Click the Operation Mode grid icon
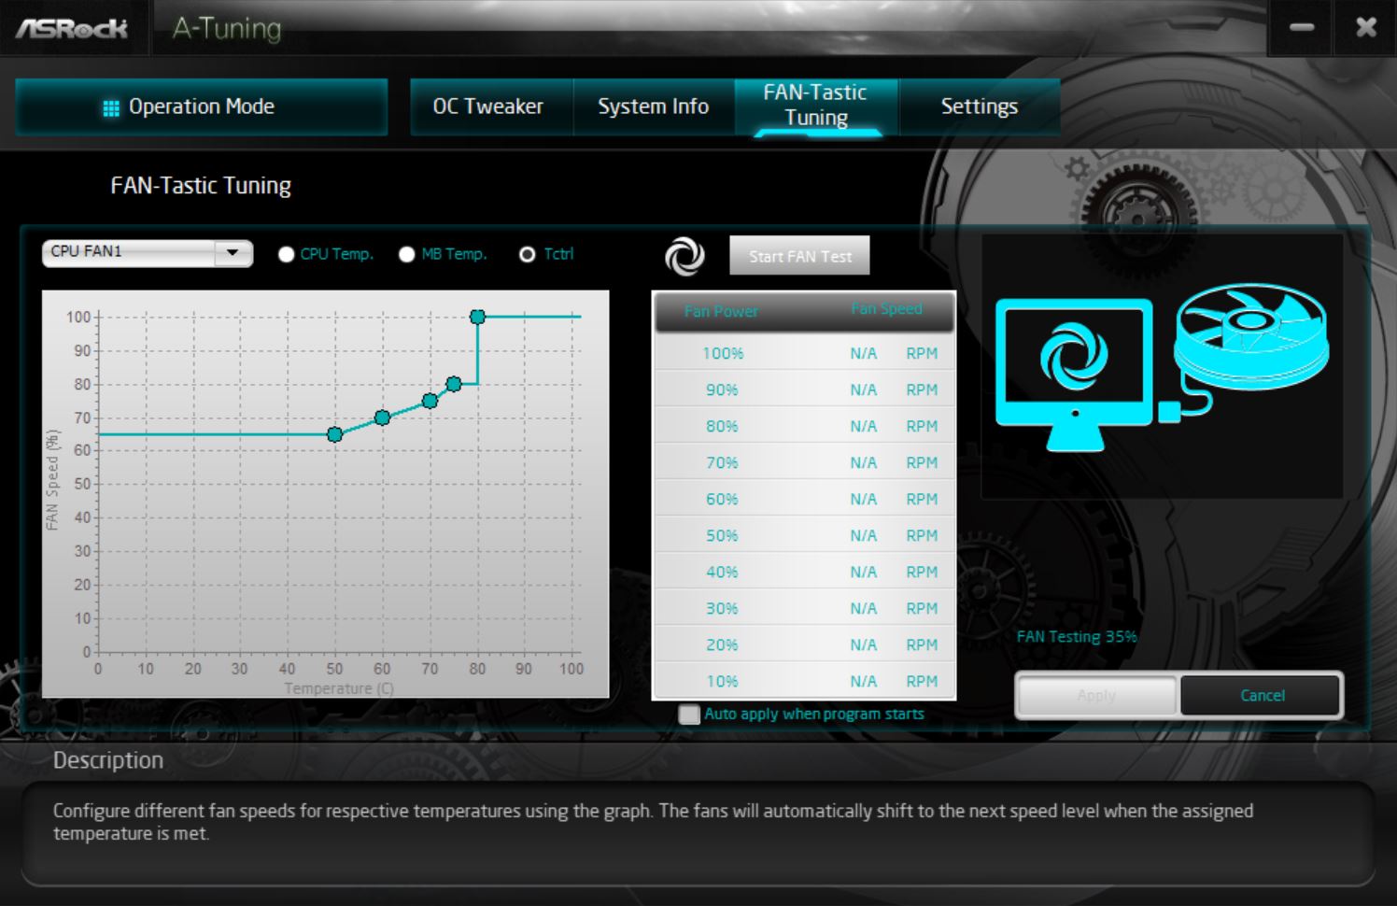 tap(111, 107)
